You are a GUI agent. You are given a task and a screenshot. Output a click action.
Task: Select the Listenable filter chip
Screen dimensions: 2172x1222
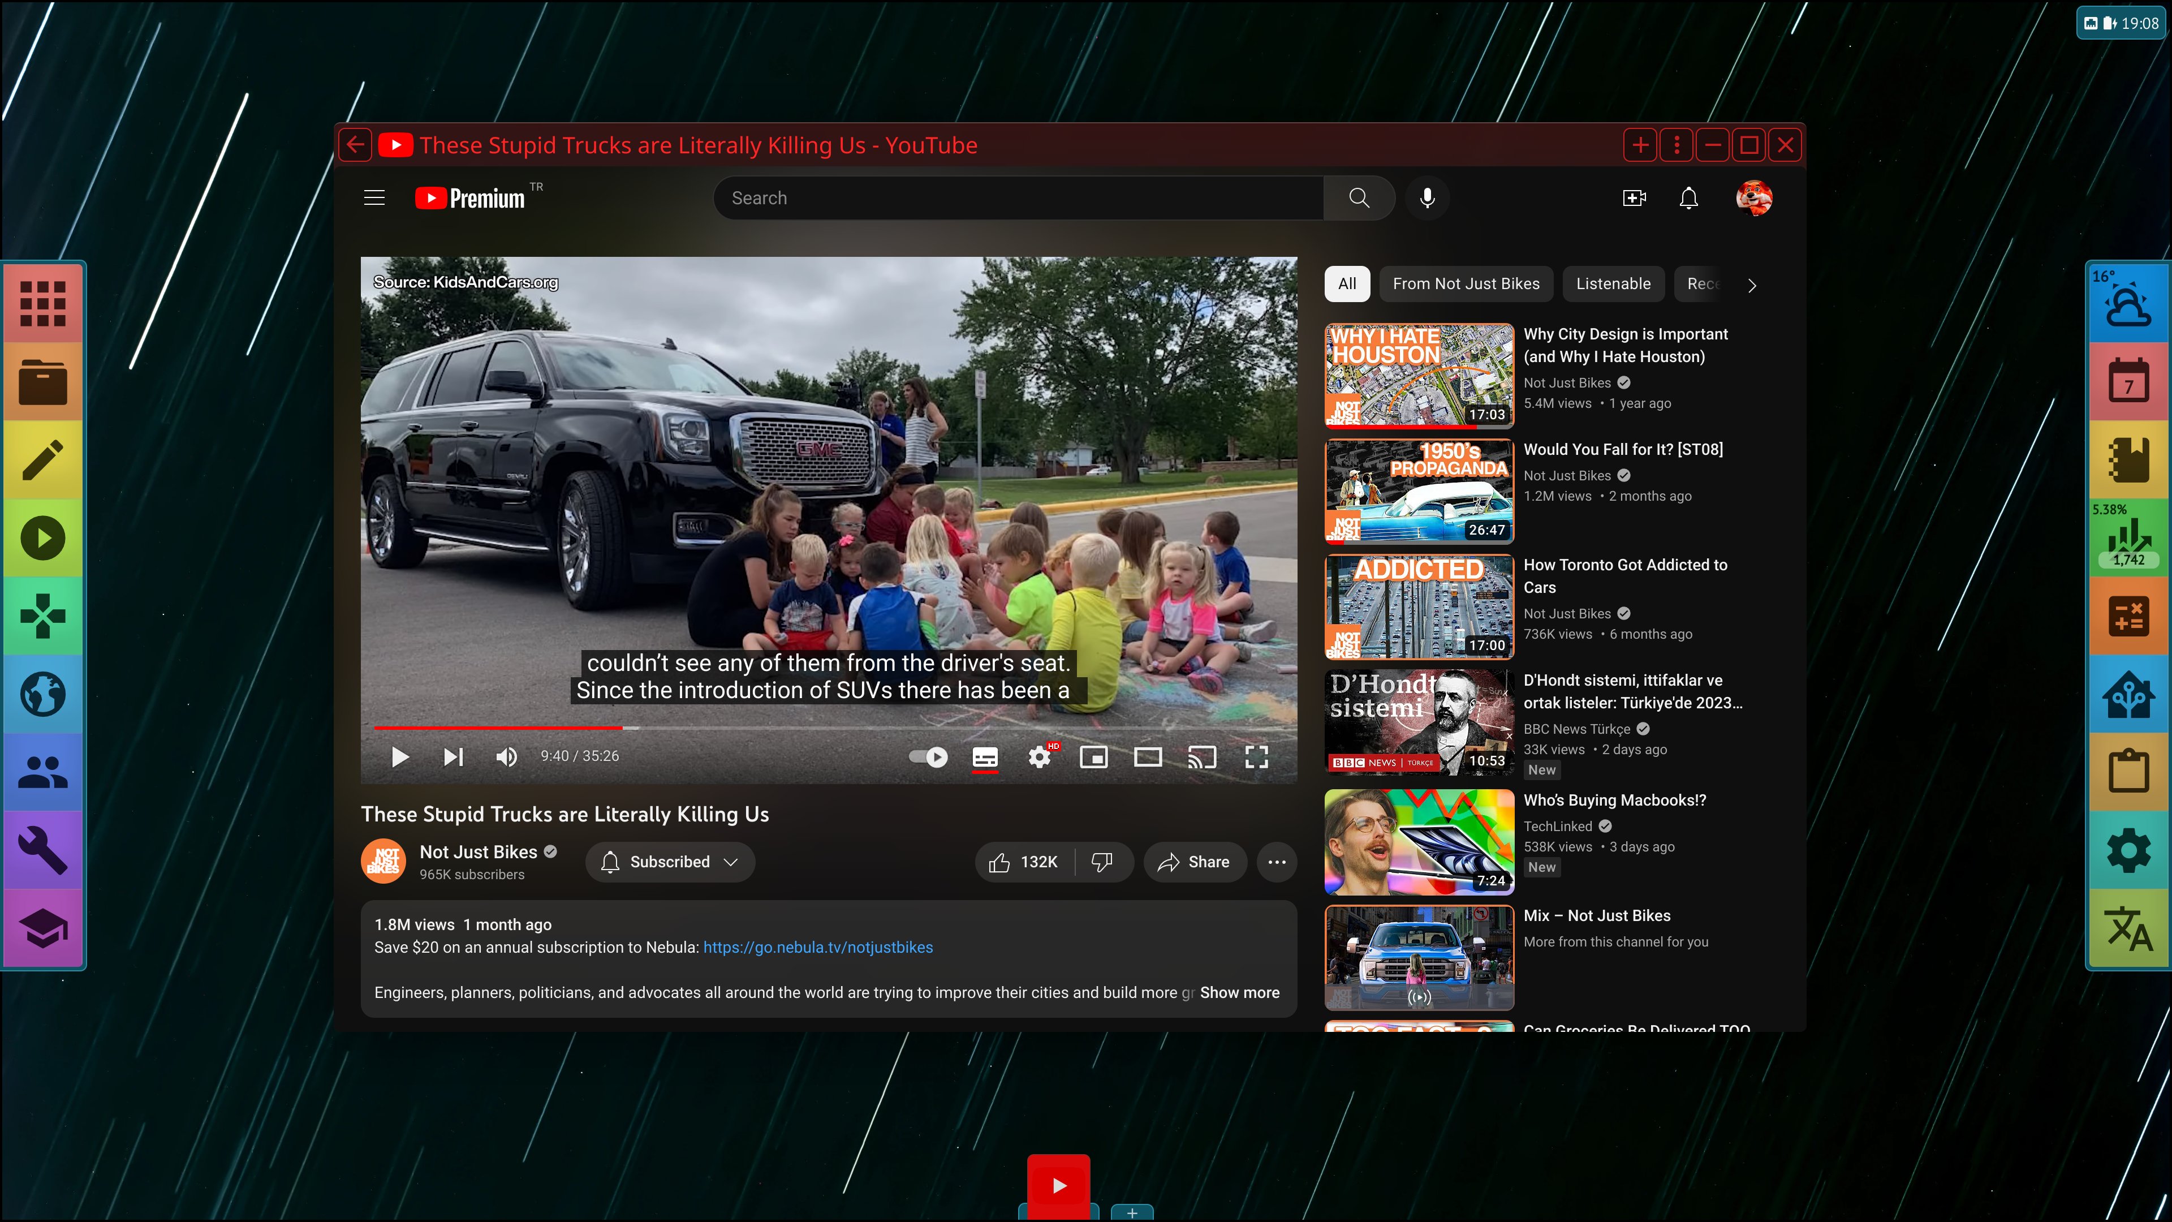[x=1613, y=284]
